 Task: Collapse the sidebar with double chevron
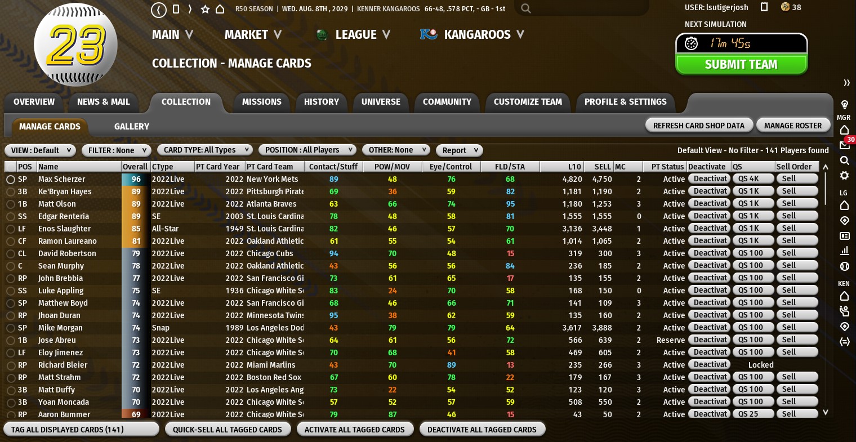(846, 83)
